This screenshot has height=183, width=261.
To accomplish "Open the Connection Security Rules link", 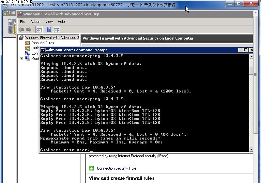I will click(117, 168).
